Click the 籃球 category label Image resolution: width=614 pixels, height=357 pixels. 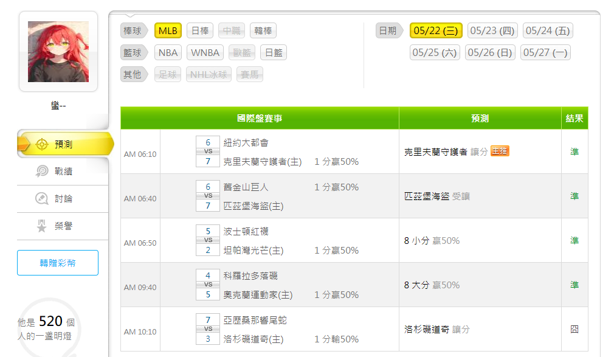tap(133, 52)
